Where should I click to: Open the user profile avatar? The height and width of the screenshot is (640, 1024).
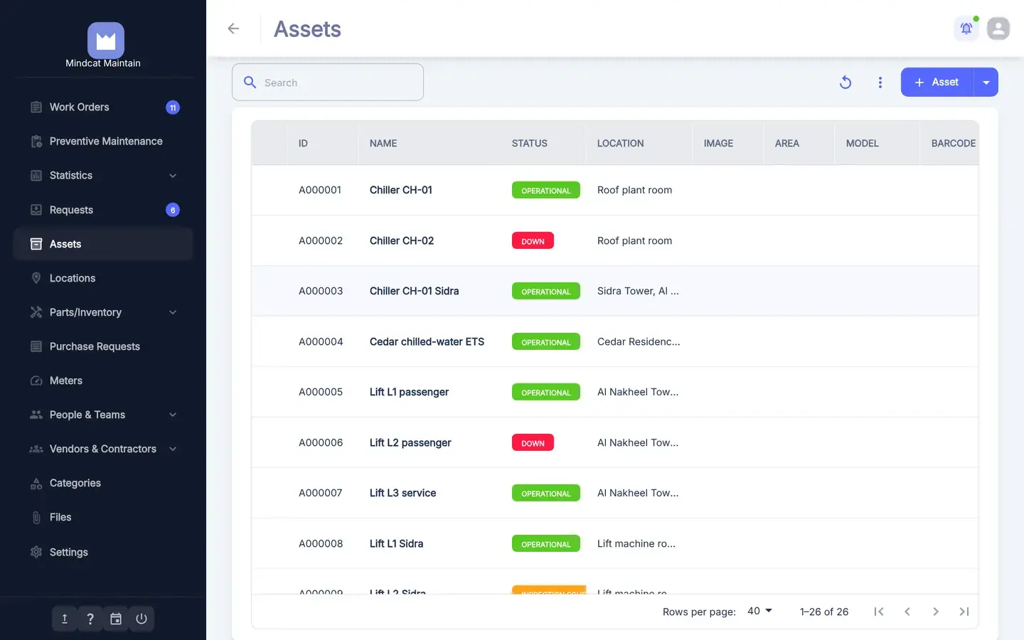[998, 28]
